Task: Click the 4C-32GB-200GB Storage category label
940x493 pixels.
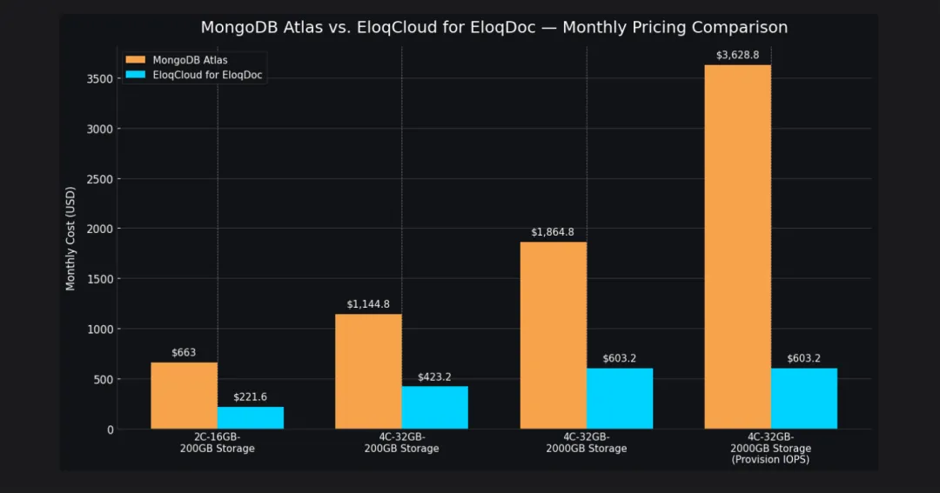Action: coord(401,443)
